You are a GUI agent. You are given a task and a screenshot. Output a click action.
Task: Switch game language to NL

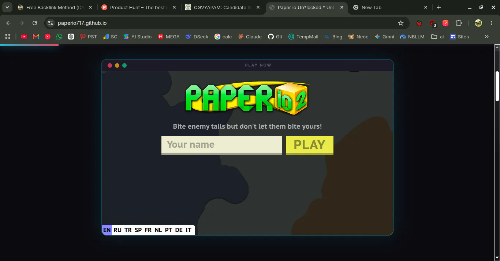158,230
